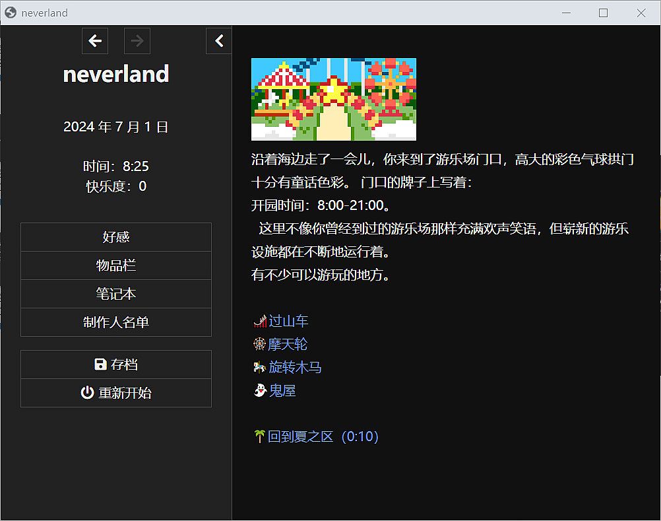
Task: Click the ghost emoji icon
Action: (260, 390)
